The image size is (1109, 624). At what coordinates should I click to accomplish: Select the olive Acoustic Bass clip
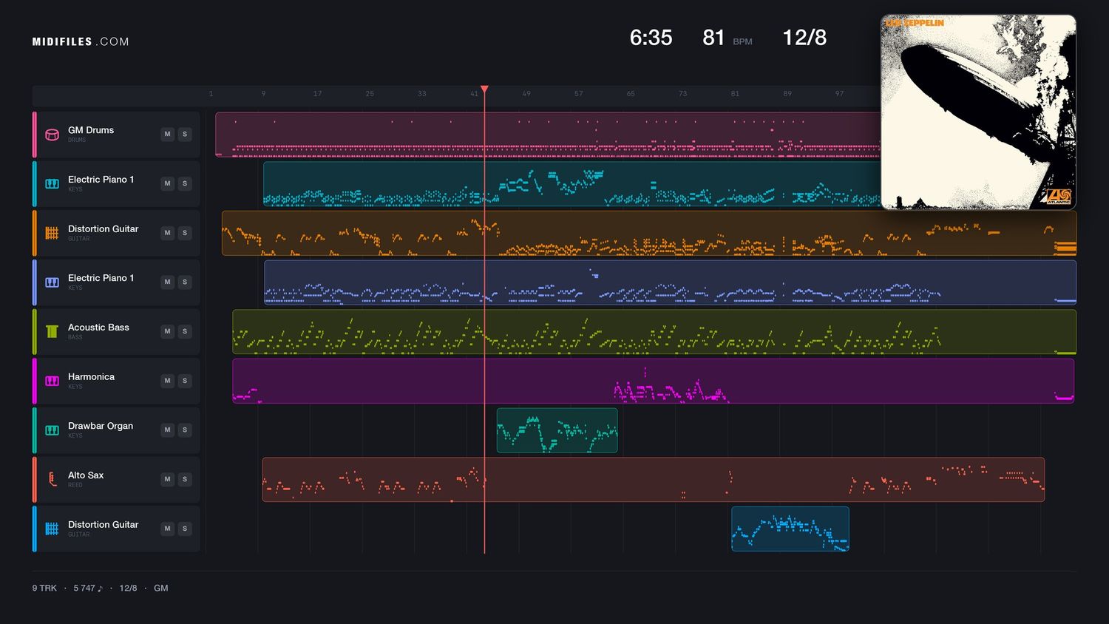654,332
